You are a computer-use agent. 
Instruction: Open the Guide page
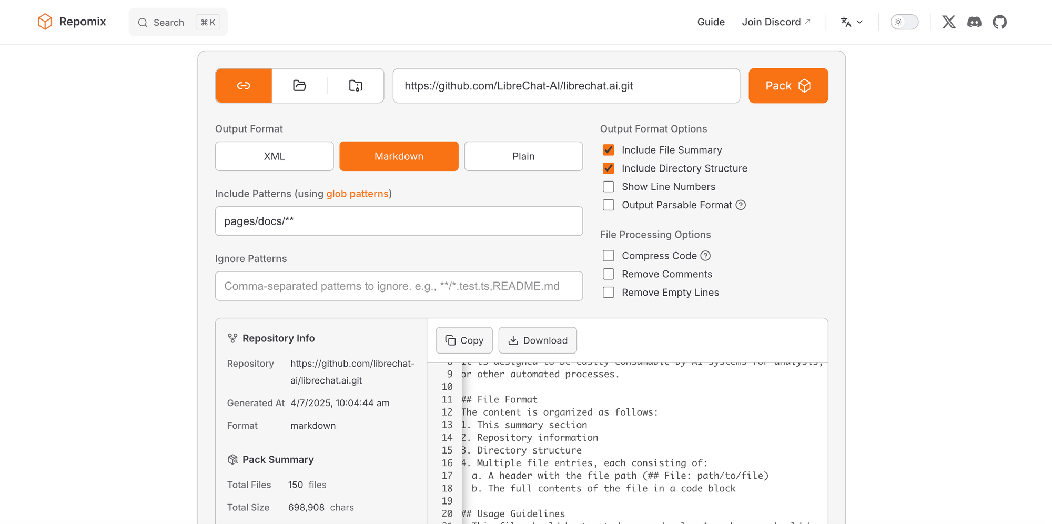[x=711, y=22]
